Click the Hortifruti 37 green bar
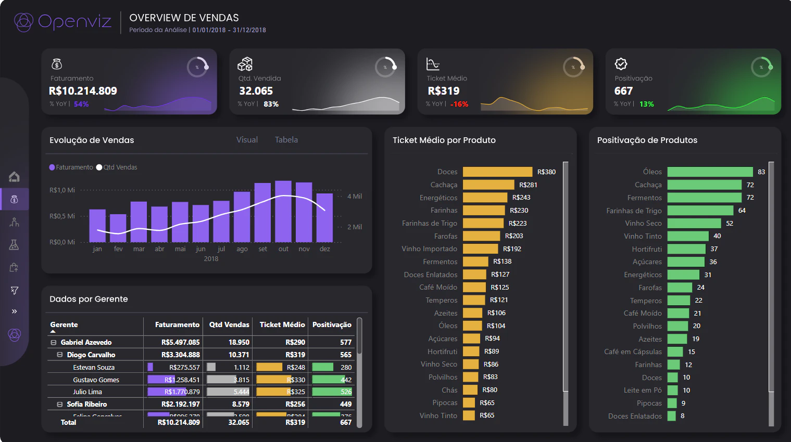791x442 pixels. click(686, 249)
